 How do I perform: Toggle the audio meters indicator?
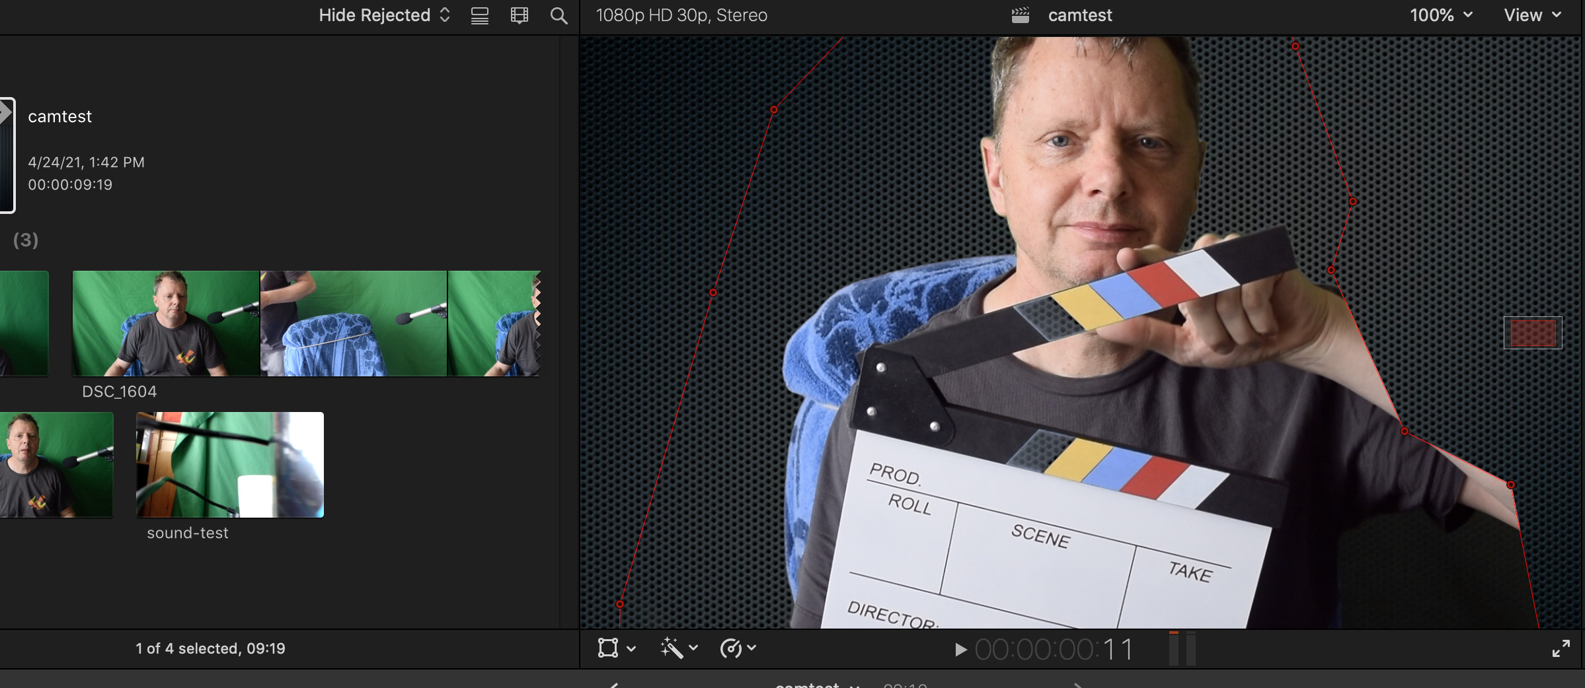(1182, 649)
